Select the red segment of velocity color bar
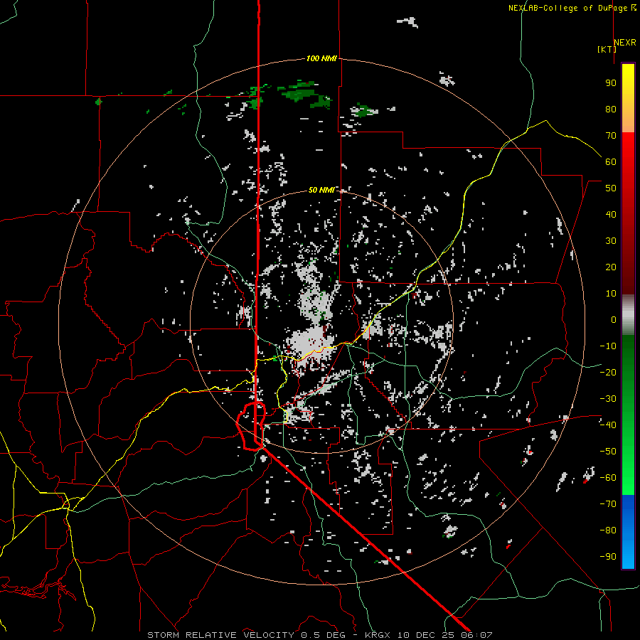 click(628, 213)
